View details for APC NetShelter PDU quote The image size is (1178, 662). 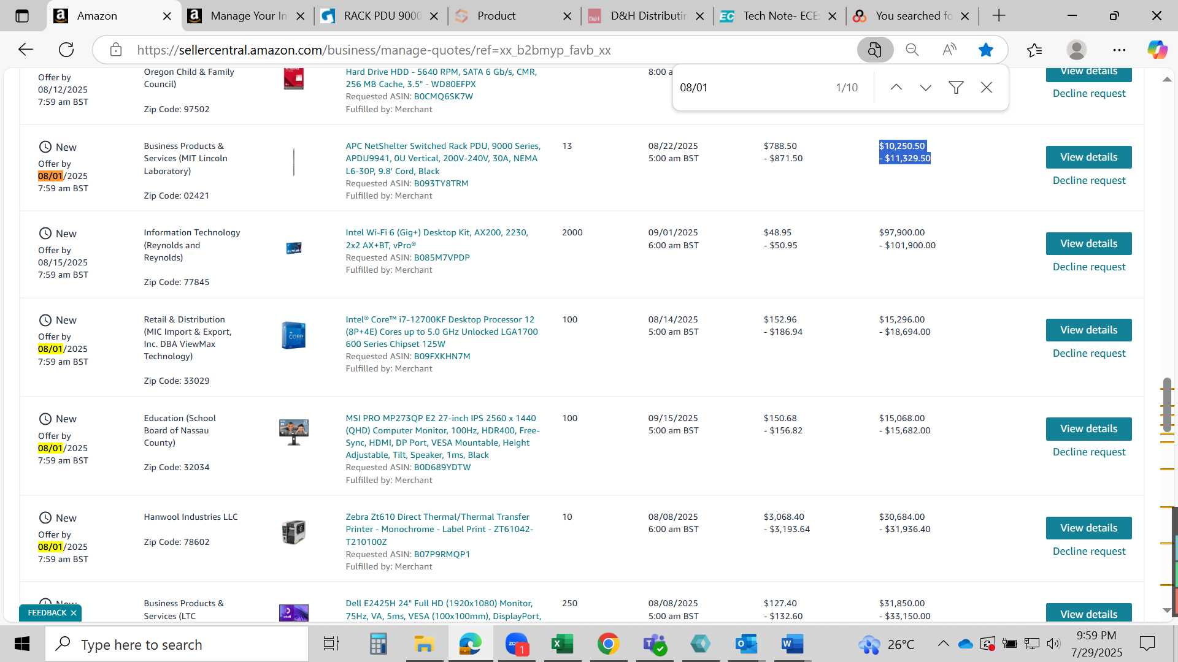[1088, 158]
